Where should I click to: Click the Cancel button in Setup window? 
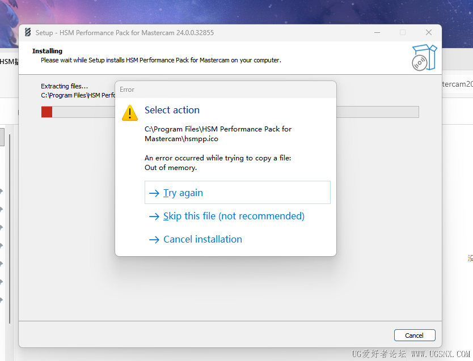click(415, 335)
